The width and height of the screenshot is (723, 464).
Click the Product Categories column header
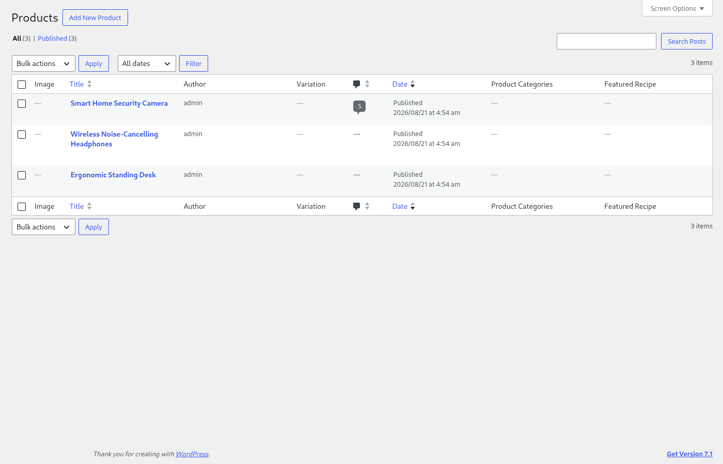tap(522, 84)
